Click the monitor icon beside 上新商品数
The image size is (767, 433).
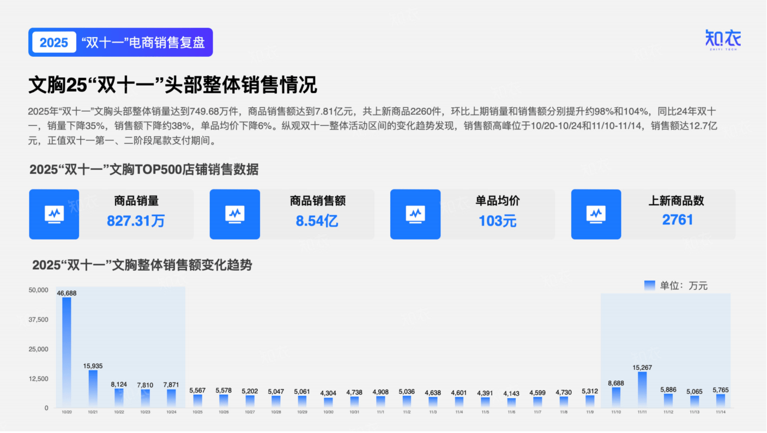[596, 214]
